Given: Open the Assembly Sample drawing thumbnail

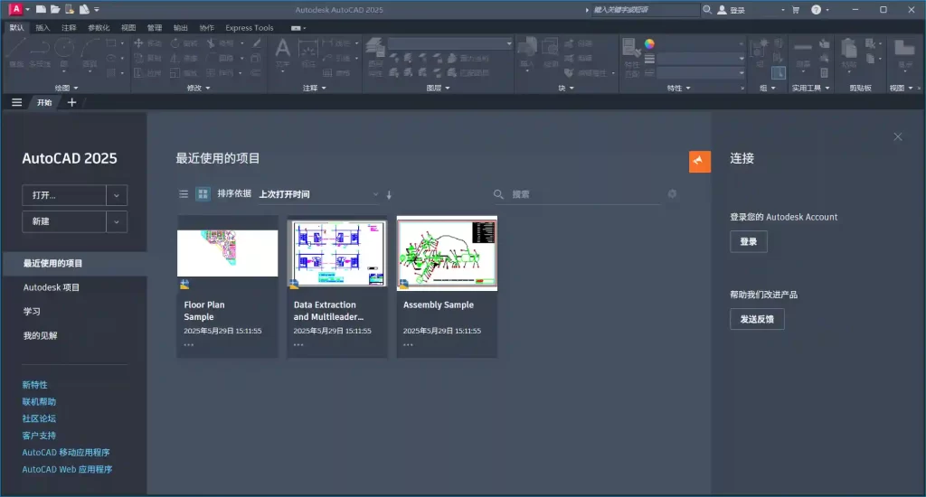Looking at the screenshot, I should tap(447, 253).
